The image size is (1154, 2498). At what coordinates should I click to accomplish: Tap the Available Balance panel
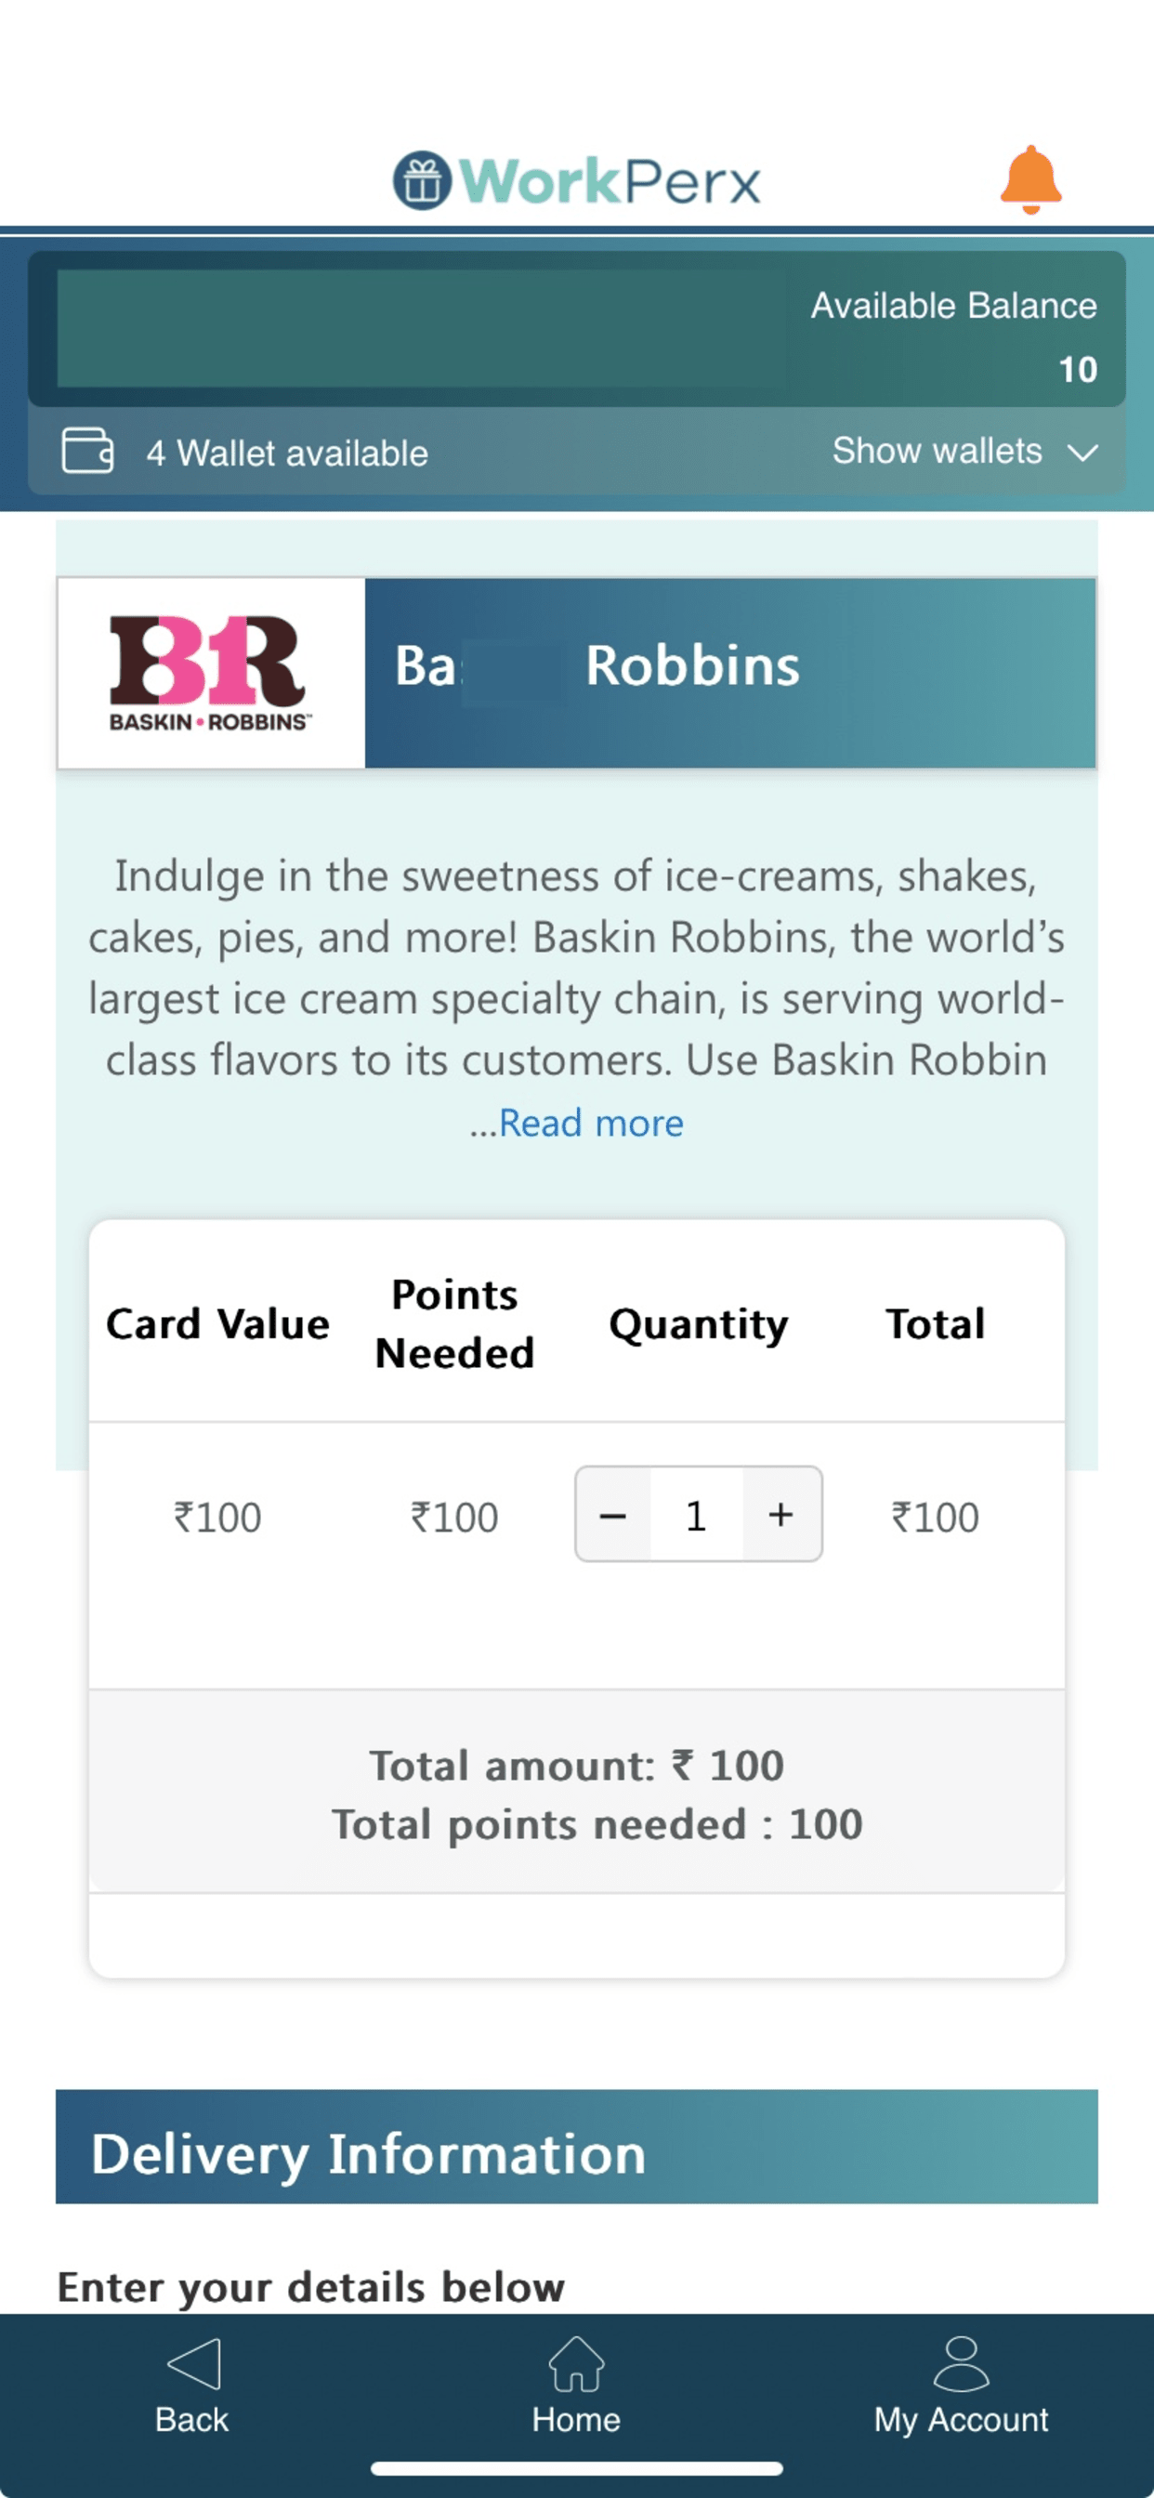pos(577,329)
